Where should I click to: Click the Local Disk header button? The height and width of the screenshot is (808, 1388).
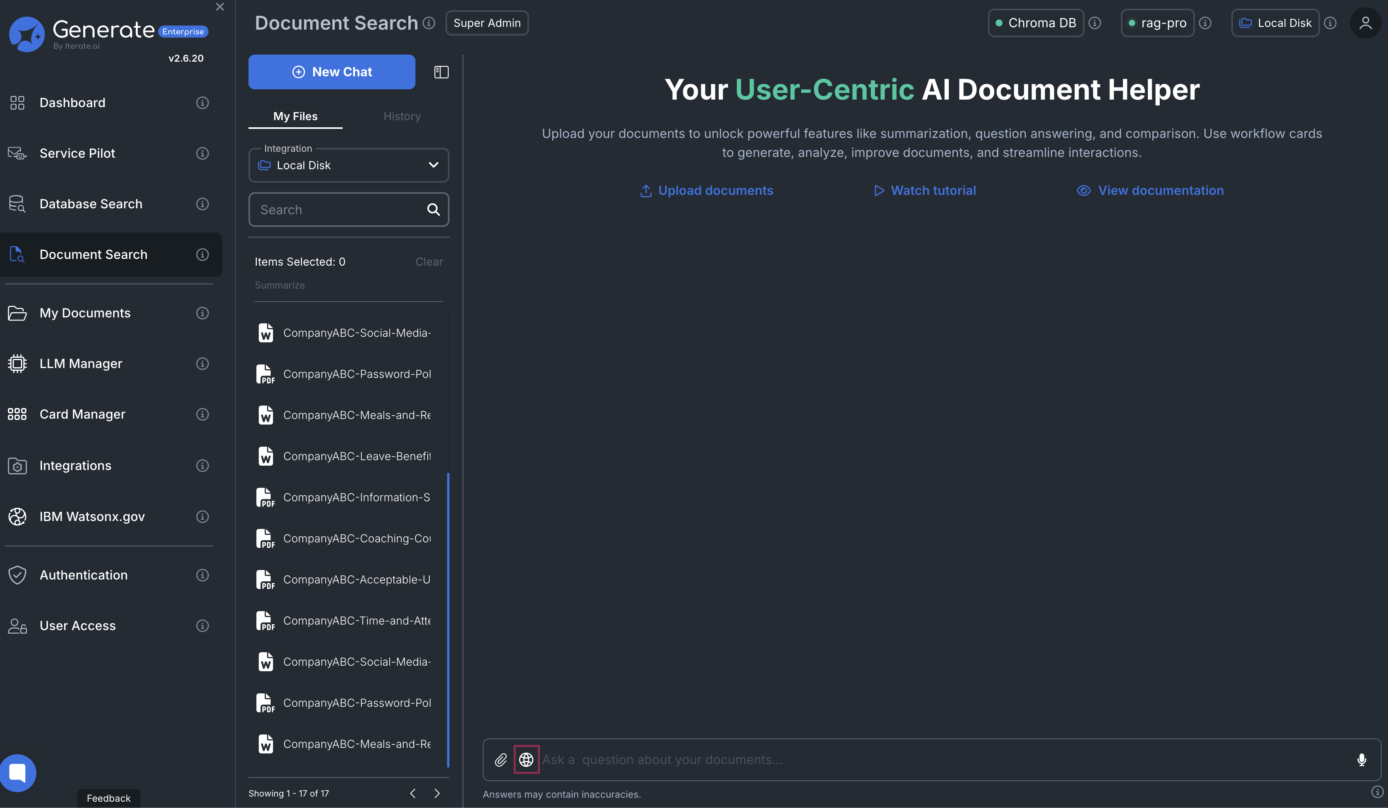point(1275,23)
